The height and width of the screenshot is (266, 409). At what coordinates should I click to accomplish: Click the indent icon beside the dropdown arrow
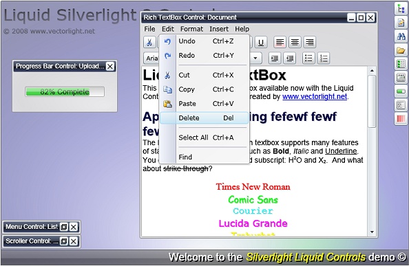275,58
